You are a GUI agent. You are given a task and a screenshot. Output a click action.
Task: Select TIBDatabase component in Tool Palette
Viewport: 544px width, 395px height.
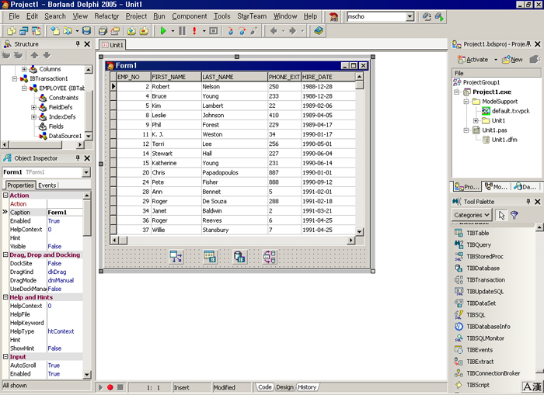click(x=482, y=268)
